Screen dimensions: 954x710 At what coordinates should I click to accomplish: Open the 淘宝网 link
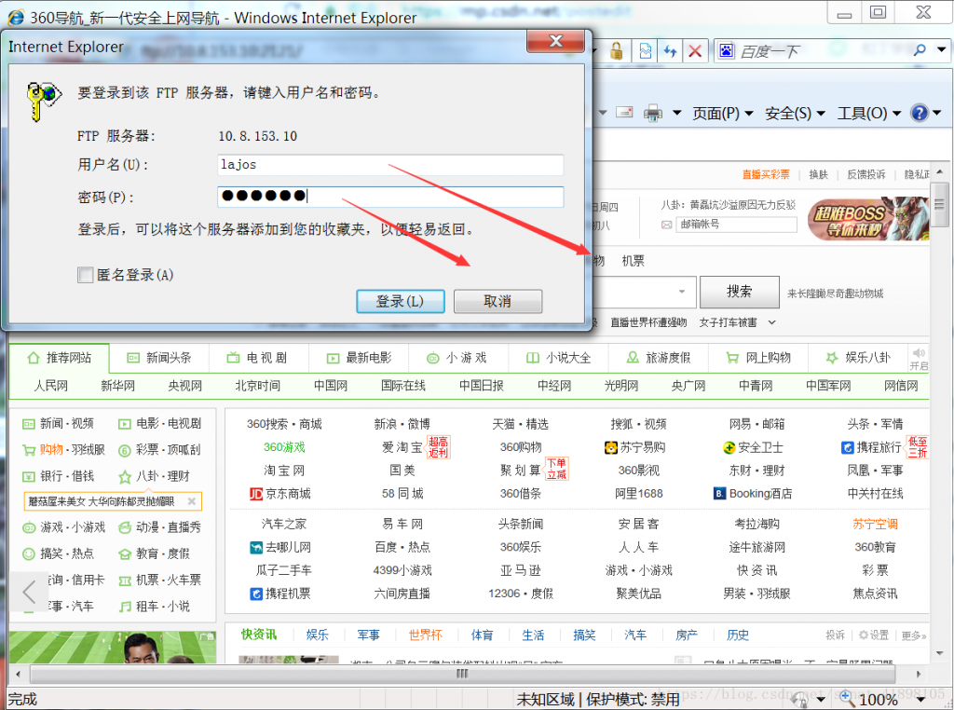284,471
